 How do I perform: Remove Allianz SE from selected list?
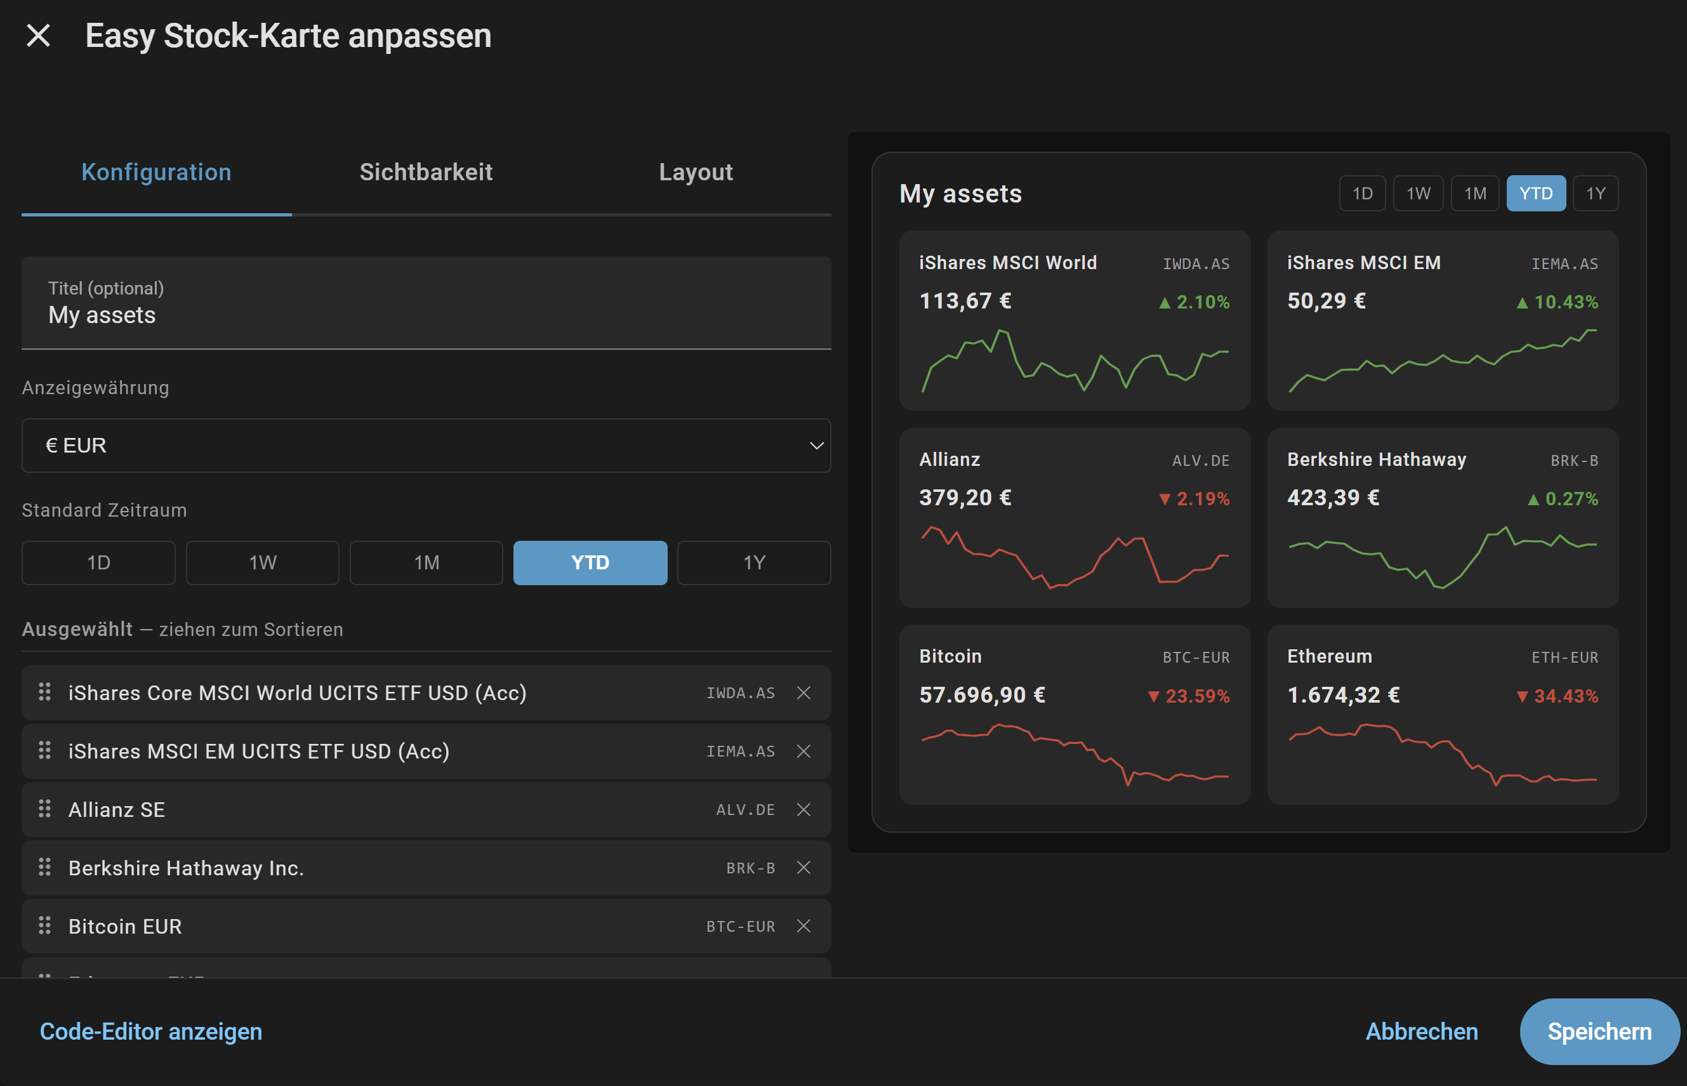[x=803, y=809]
